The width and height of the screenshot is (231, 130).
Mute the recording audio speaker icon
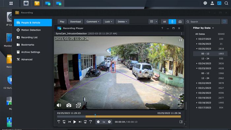click(59, 105)
